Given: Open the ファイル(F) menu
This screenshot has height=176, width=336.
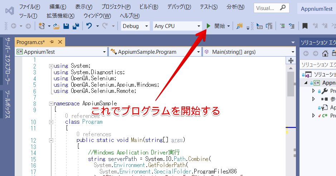Looking at the screenshot, I should 30,7.
